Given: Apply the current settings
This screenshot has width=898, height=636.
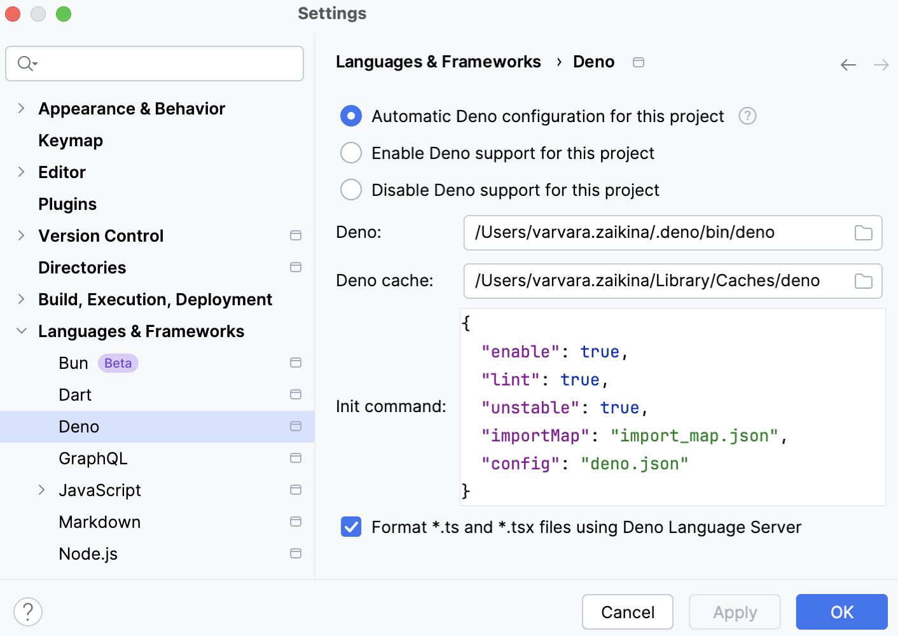Looking at the screenshot, I should tap(735, 612).
